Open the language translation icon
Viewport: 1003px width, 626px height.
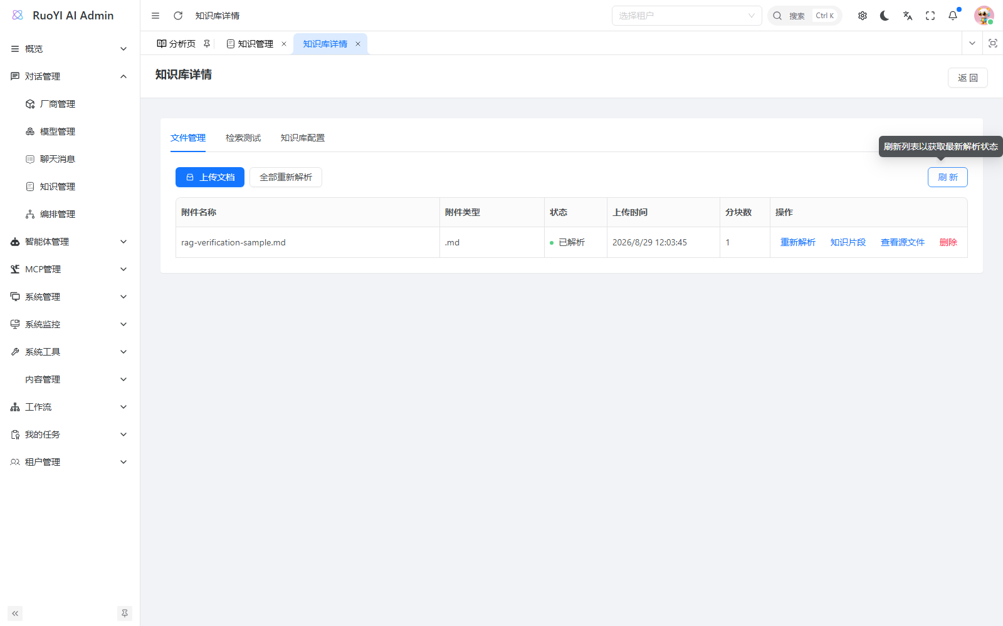pyautogui.click(x=908, y=16)
